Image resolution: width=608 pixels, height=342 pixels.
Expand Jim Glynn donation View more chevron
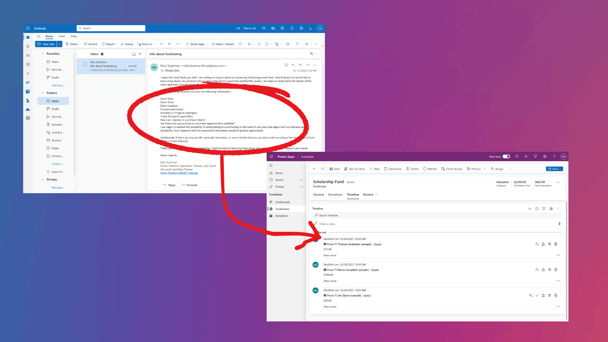[x=558, y=307]
